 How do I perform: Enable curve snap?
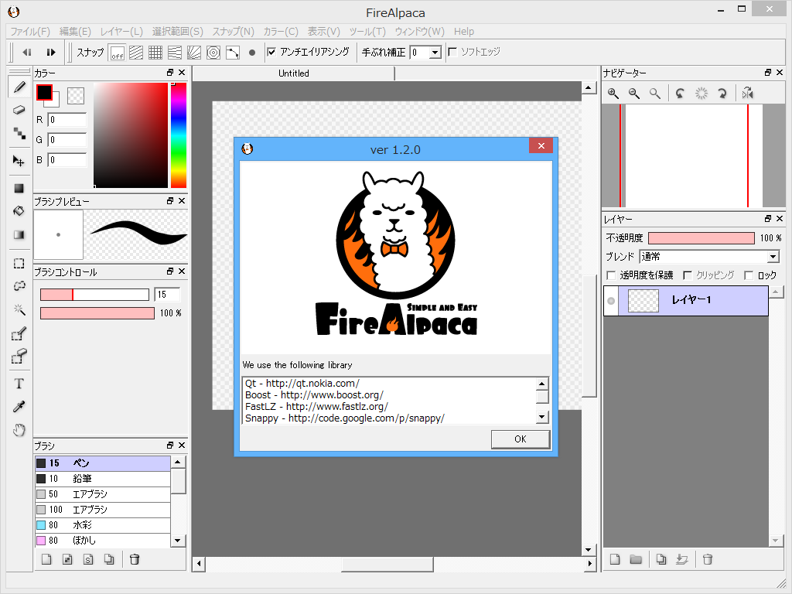pyautogui.click(x=232, y=53)
